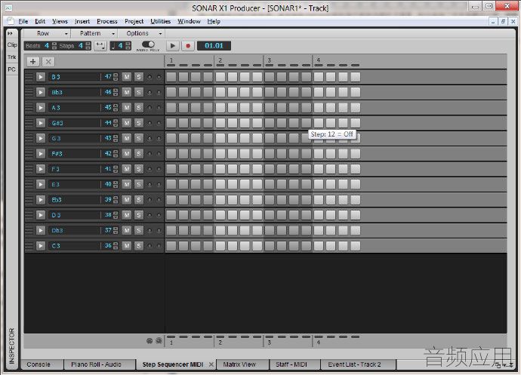Open the Help menu

(x=214, y=21)
